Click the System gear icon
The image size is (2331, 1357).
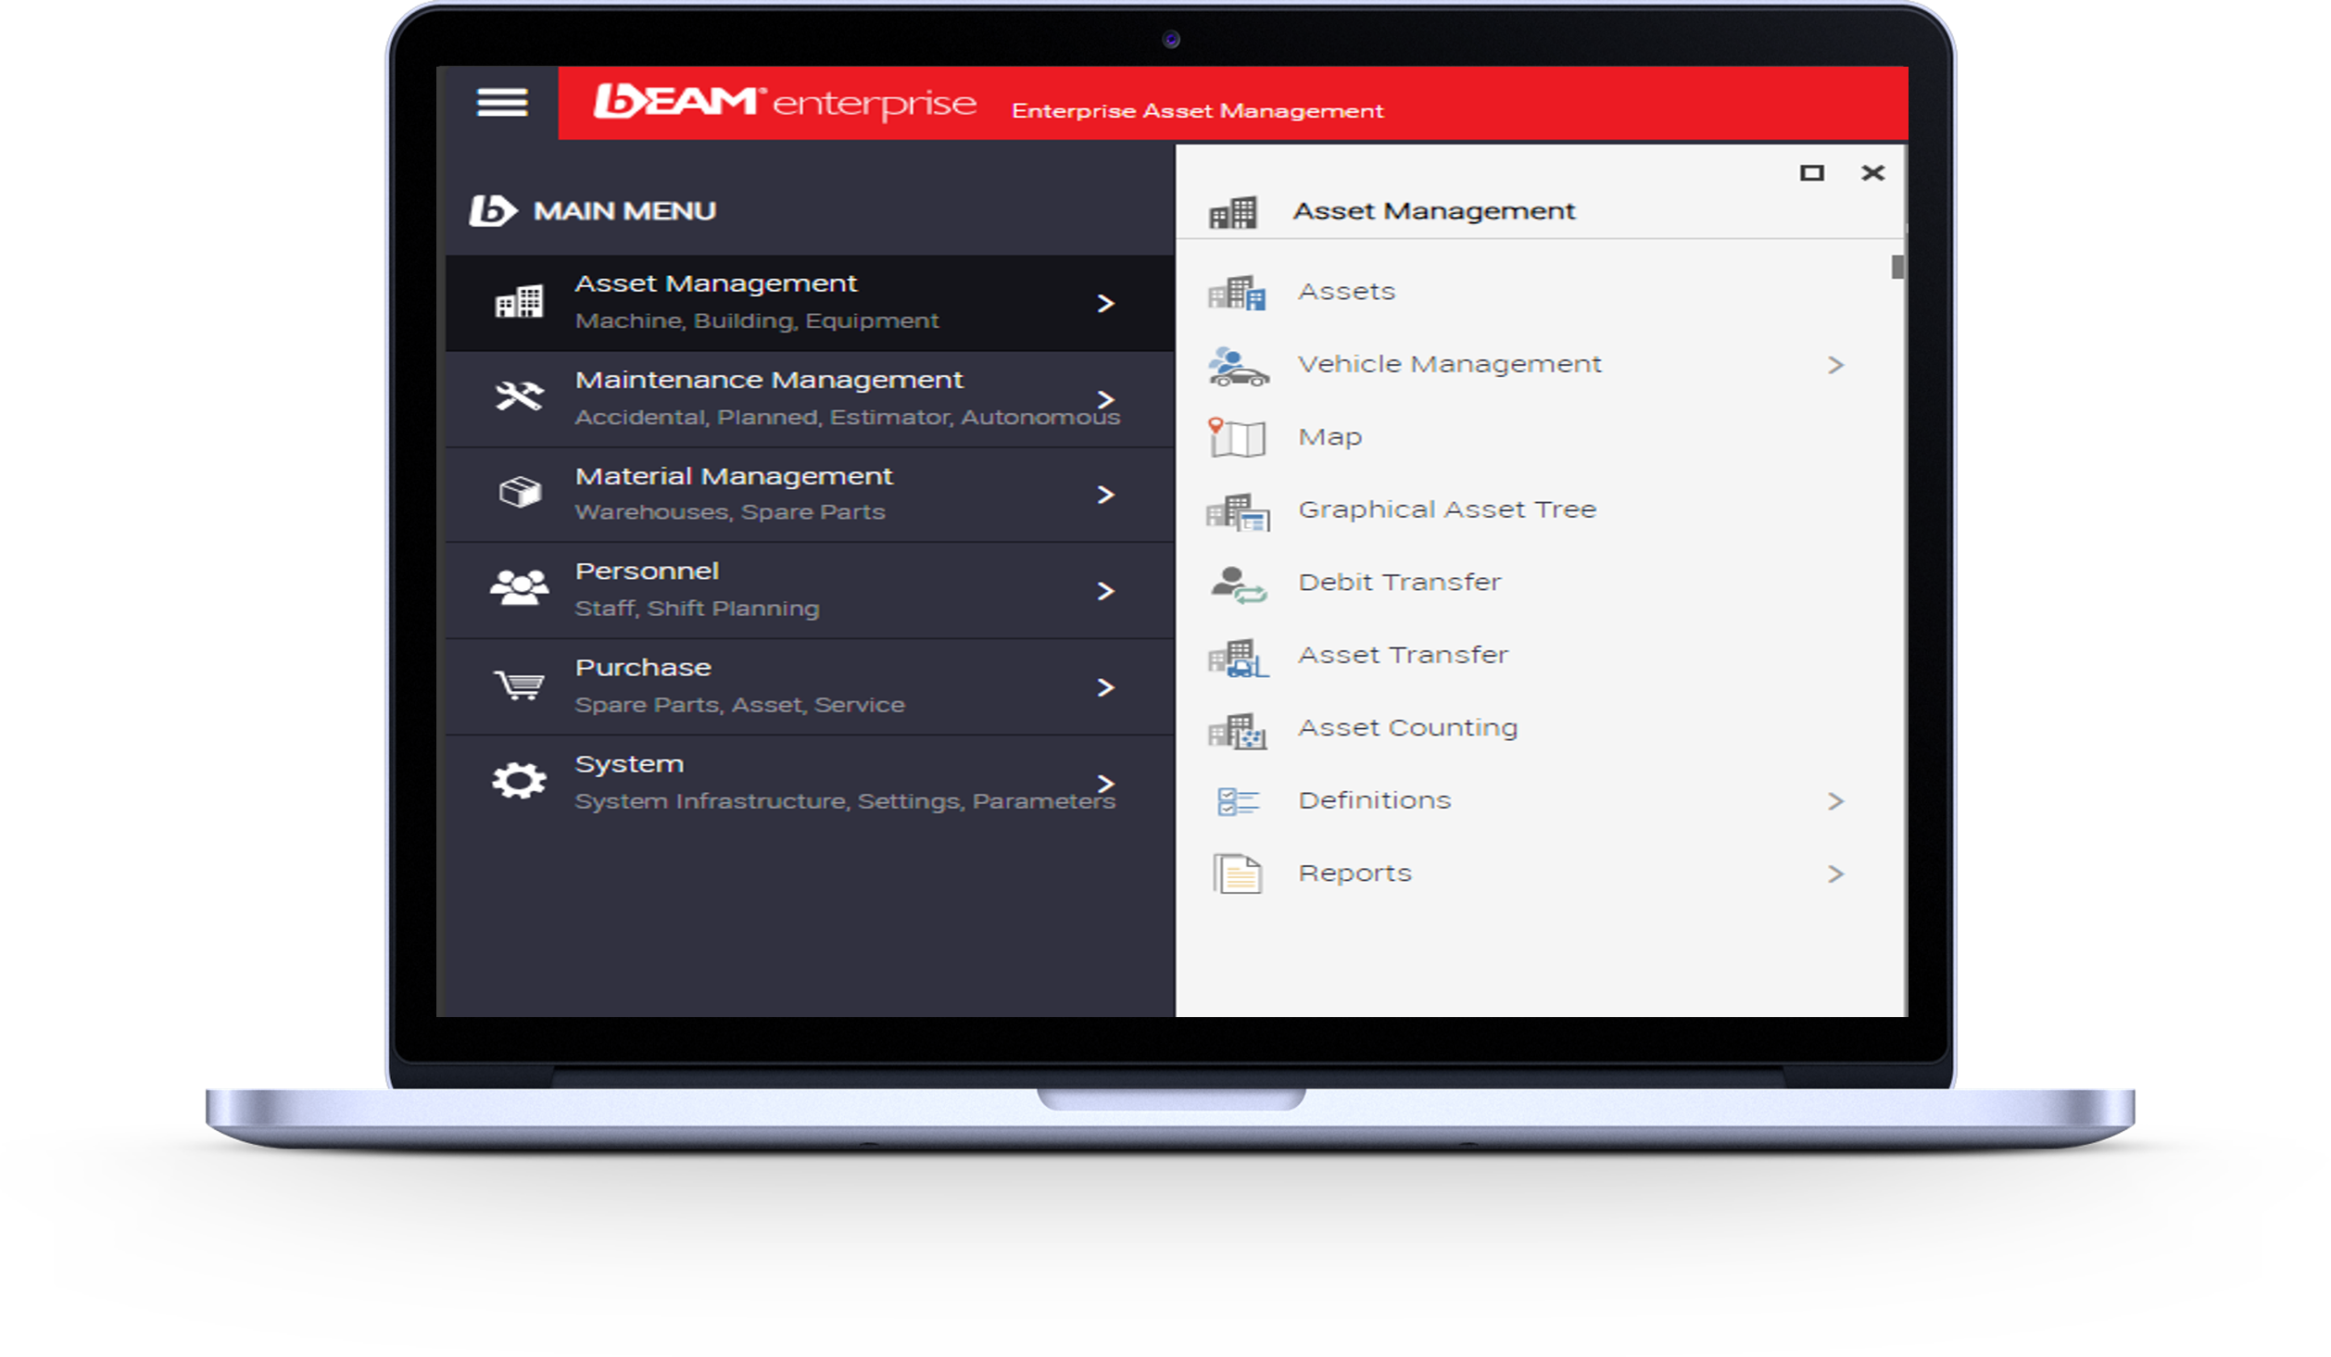(x=519, y=781)
